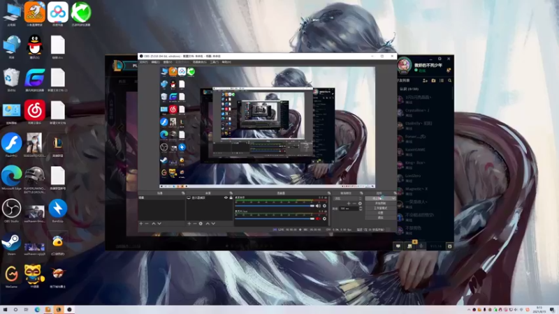Open the PUBG Battlegrounds desktop shortcut
The width and height of the screenshot is (559, 314).
pos(34,179)
